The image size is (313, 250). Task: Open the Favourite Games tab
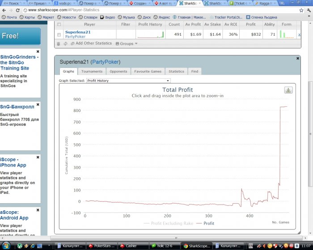coord(148,71)
